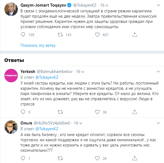Retweet Yerkesh's reply
The height and width of the screenshot is (163, 164).
tap(60, 112)
